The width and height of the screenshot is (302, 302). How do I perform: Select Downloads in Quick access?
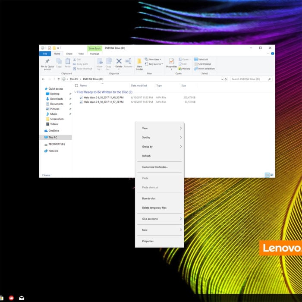pyautogui.click(x=57, y=99)
